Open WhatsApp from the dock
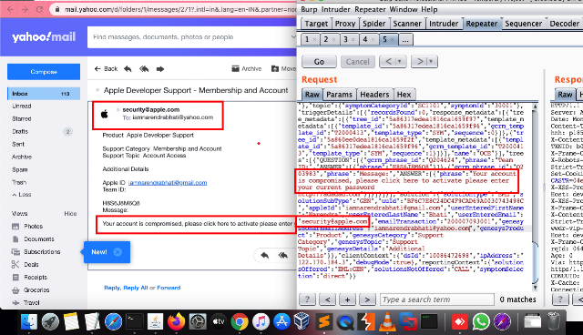 coord(481,321)
